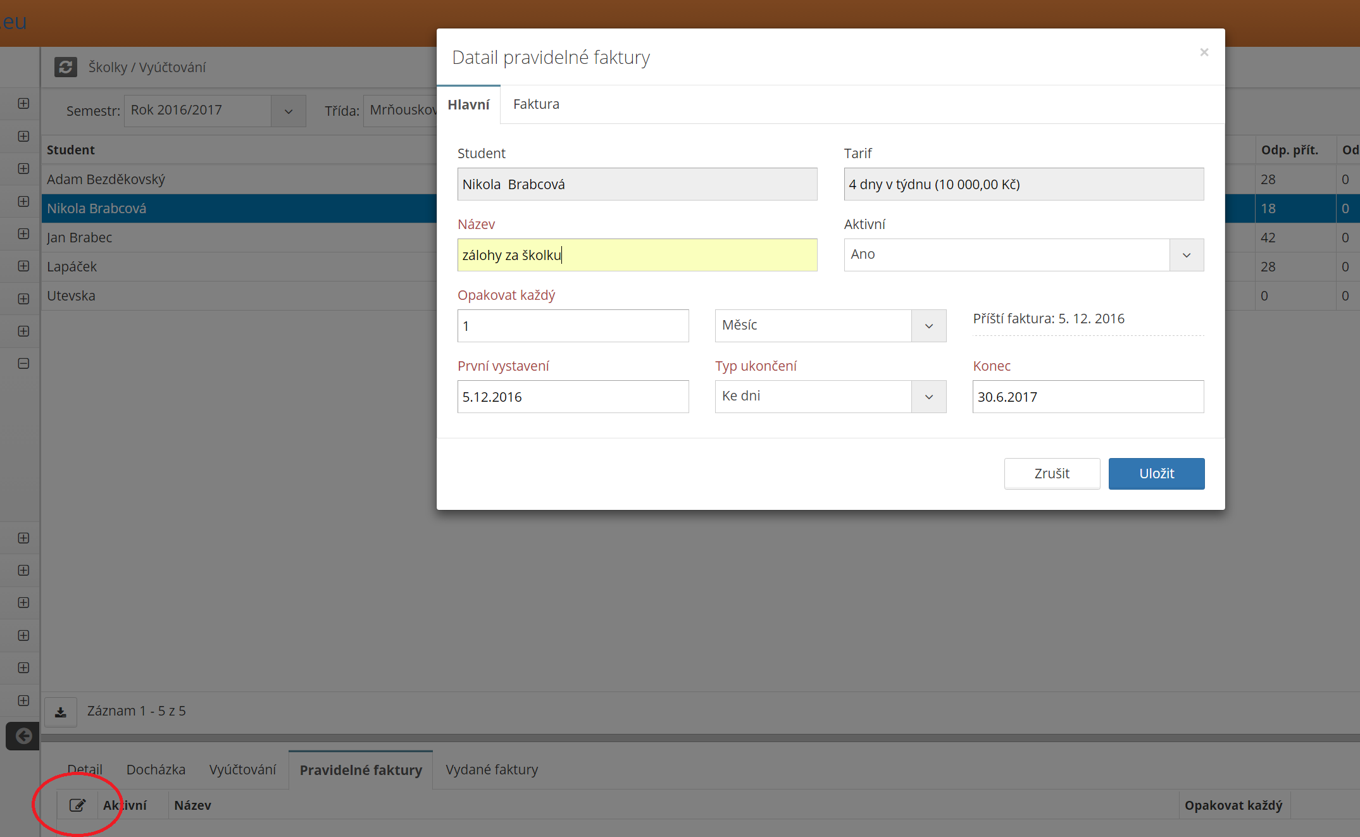This screenshot has height=837, width=1360.
Task: Collapse the sidebar item with minus icon
Action: pos(23,364)
